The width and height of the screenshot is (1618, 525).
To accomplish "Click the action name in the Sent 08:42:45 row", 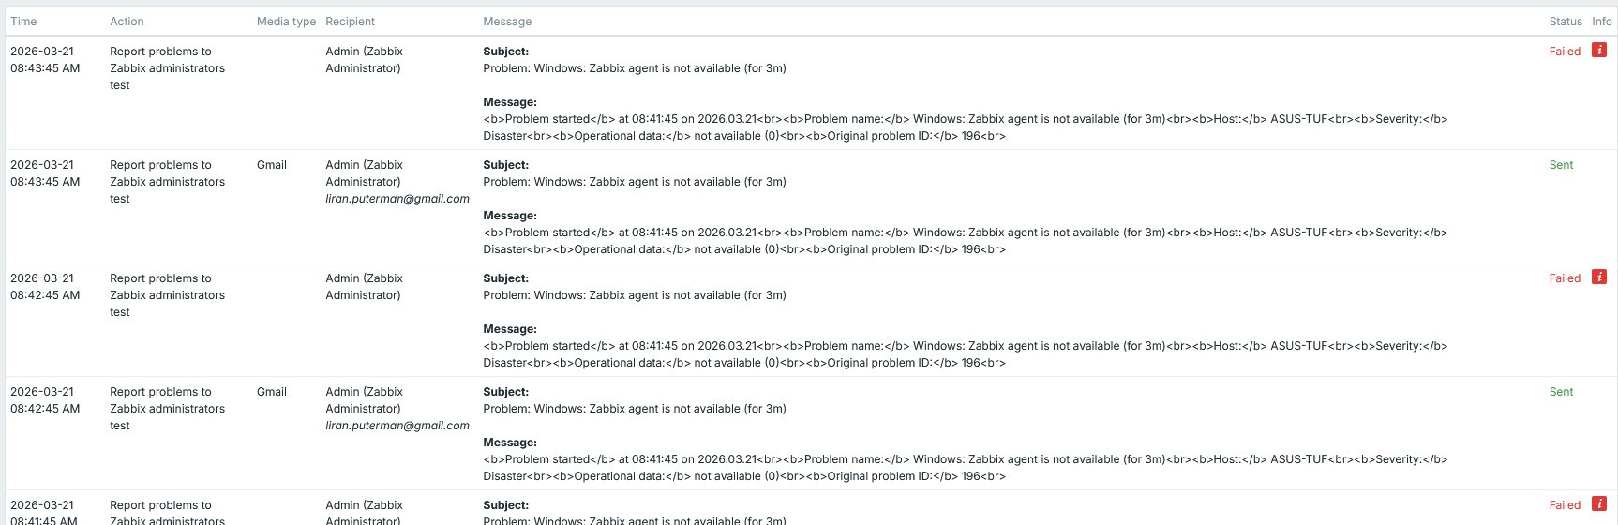I will click(167, 409).
